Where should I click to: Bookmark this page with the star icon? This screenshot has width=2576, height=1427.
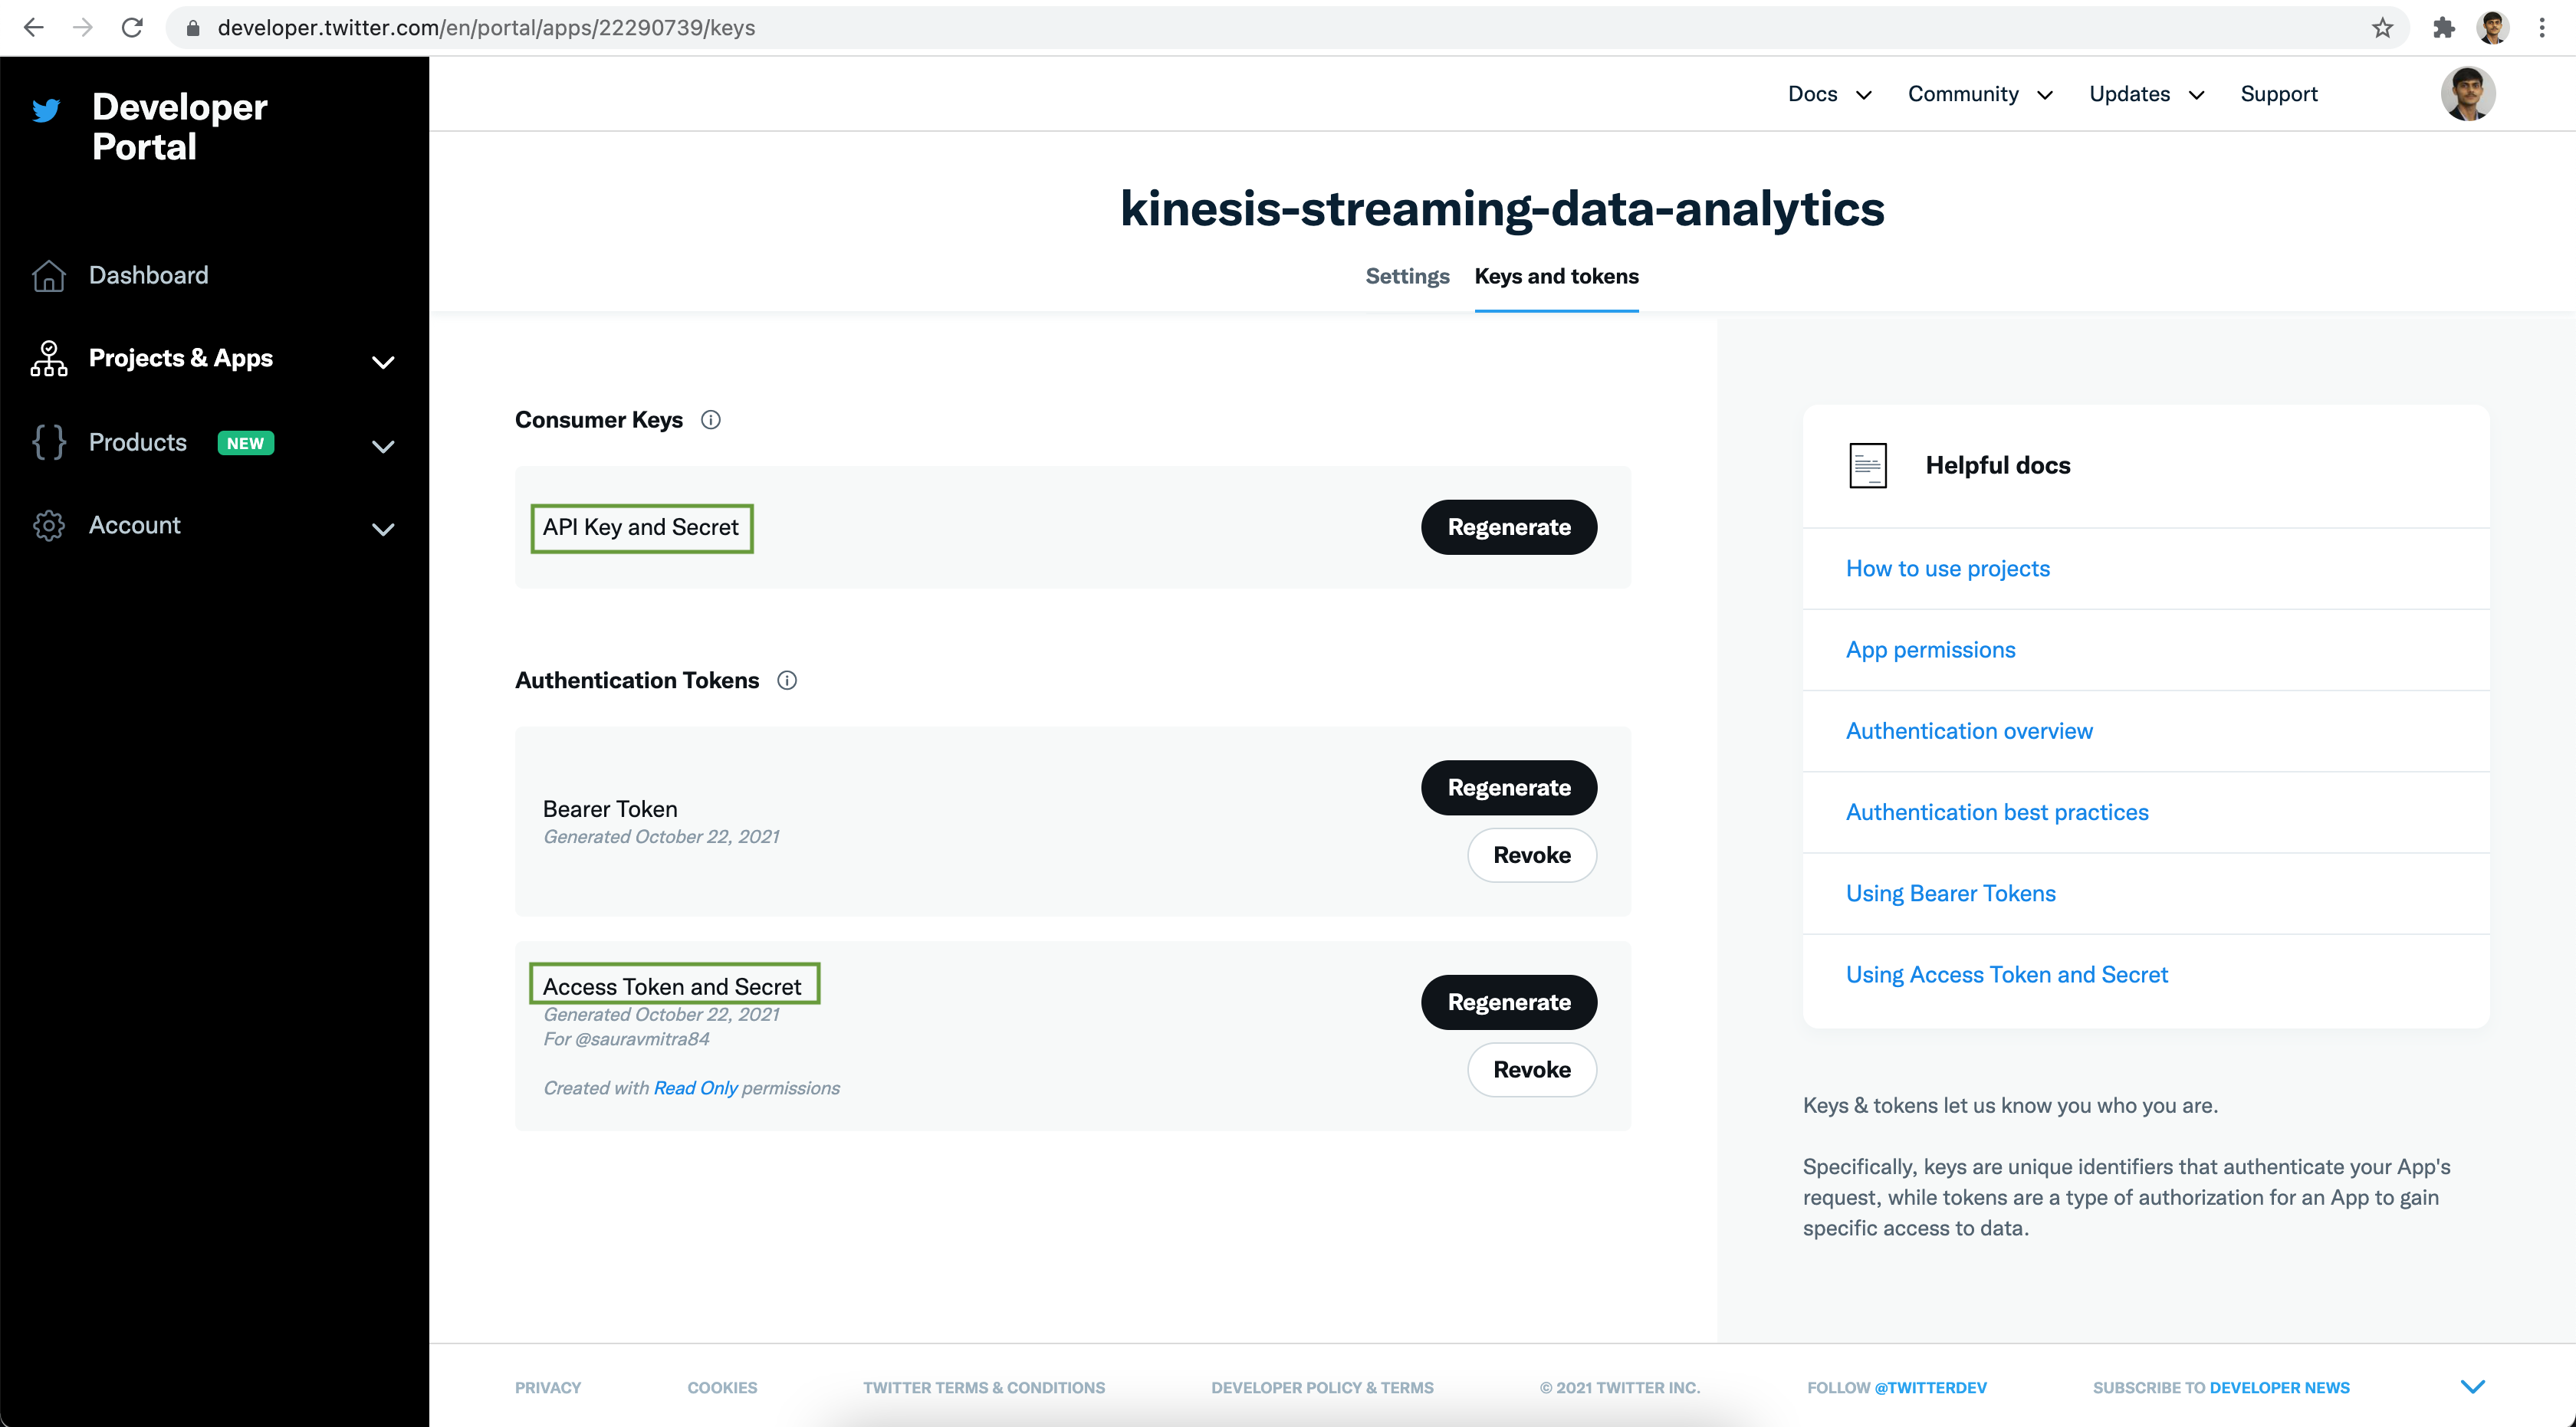point(2382,28)
